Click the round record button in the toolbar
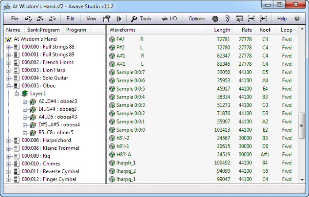This screenshot has width=309, height=197. (215, 19)
